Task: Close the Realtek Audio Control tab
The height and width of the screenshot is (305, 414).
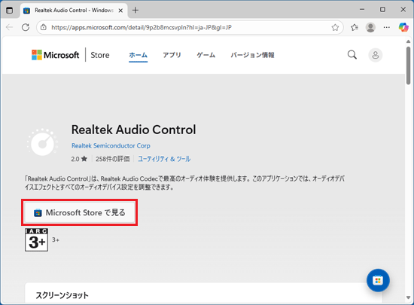Action: point(120,11)
